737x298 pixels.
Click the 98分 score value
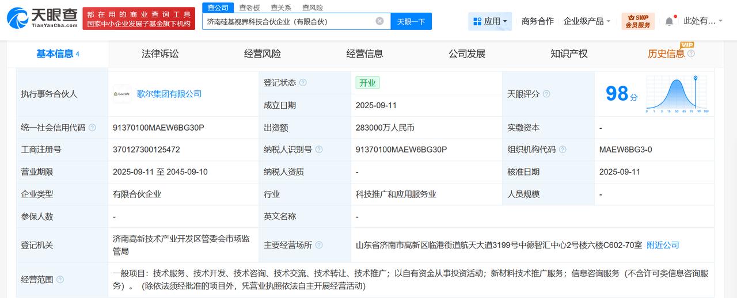[622, 93]
